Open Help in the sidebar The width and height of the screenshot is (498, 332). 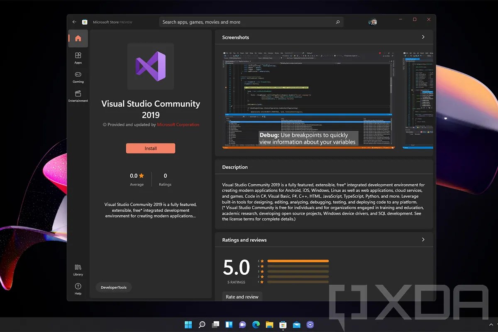(78, 289)
